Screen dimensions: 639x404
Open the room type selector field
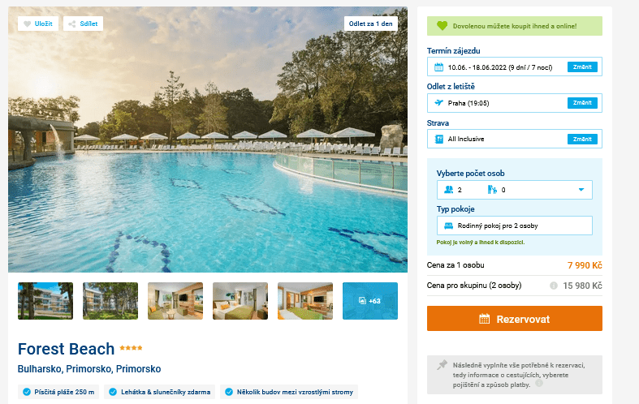(514, 226)
